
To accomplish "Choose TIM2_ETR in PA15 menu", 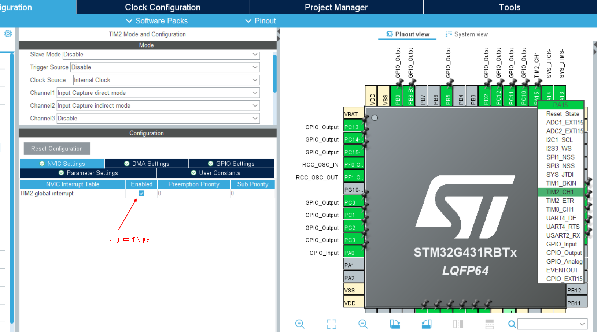I will 560,201.
